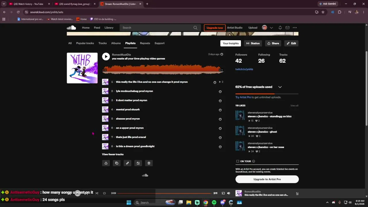Go to Feed in the top navigation
This screenshot has width=368, height=207.
(97, 28)
